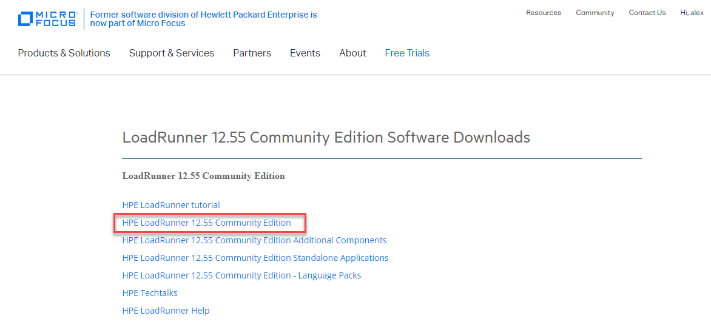Go to the Events page

click(305, 53)
